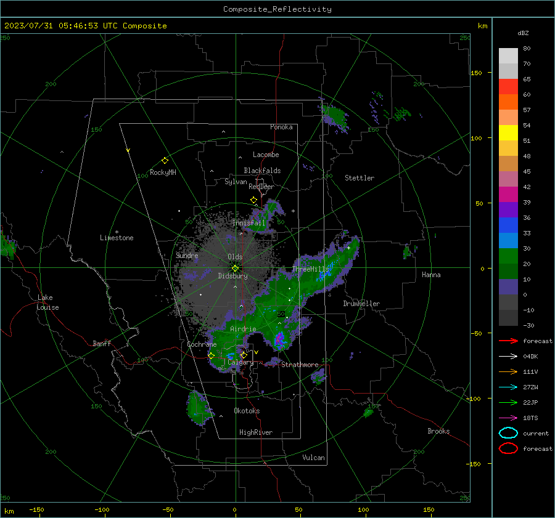Click the Lacombe city label

266,155
